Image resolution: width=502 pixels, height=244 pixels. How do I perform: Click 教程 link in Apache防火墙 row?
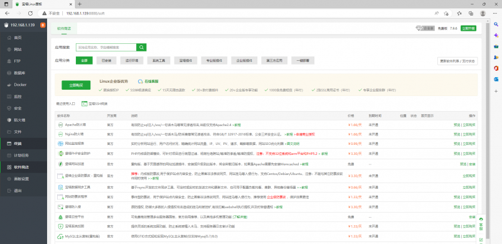point(237,125)
